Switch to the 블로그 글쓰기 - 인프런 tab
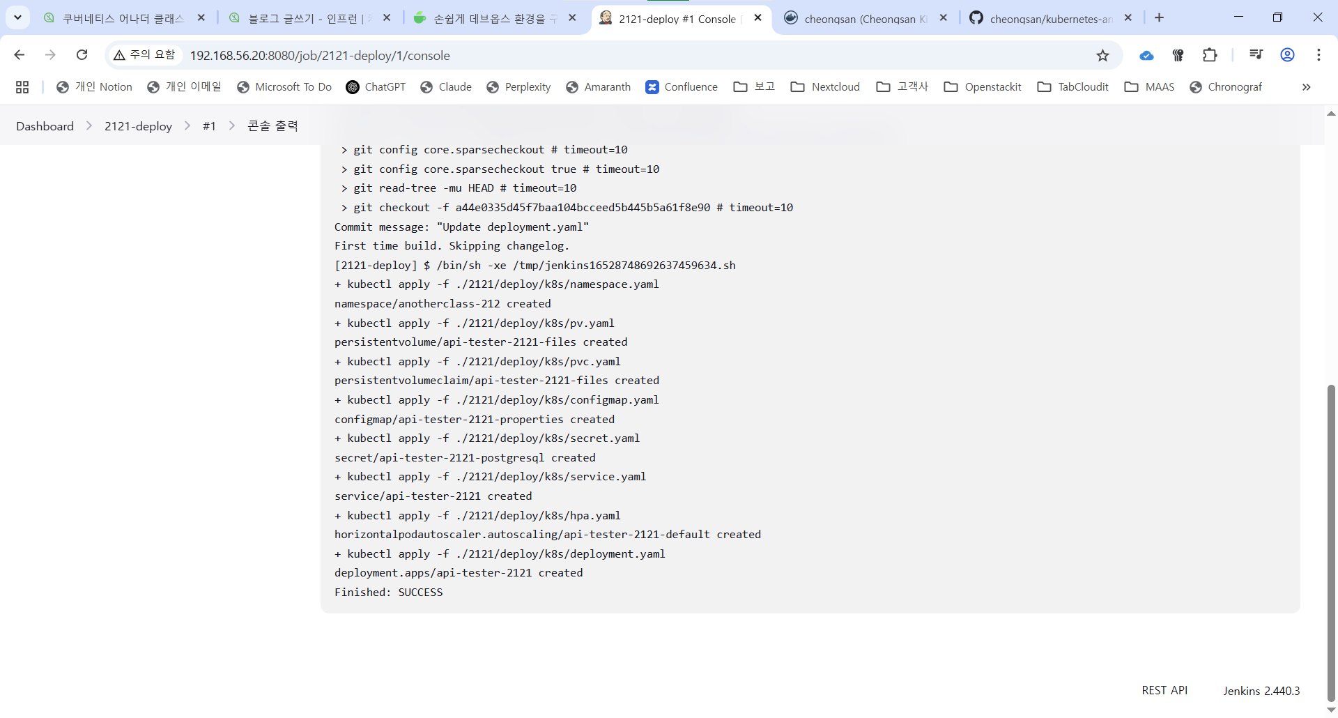1338x718 pixels. 309,18
